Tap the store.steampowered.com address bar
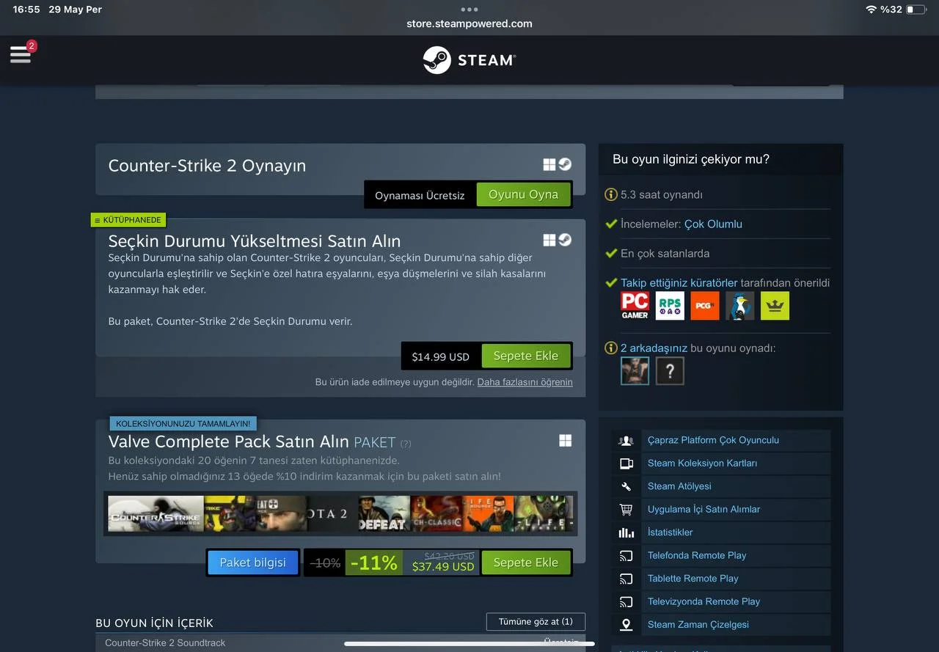Viewport: 939px width, 652px height. (x=469, y=23)
